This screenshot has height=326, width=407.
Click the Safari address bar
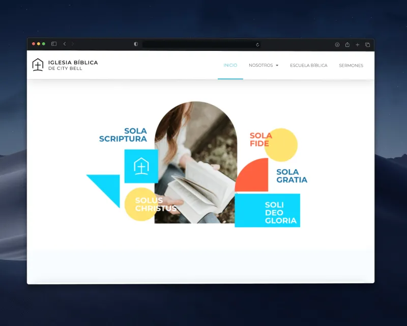(198, 45)
